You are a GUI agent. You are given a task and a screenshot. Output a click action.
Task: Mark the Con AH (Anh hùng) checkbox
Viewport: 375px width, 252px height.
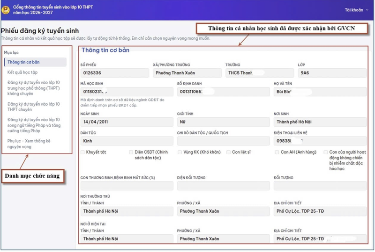point(277,152)
